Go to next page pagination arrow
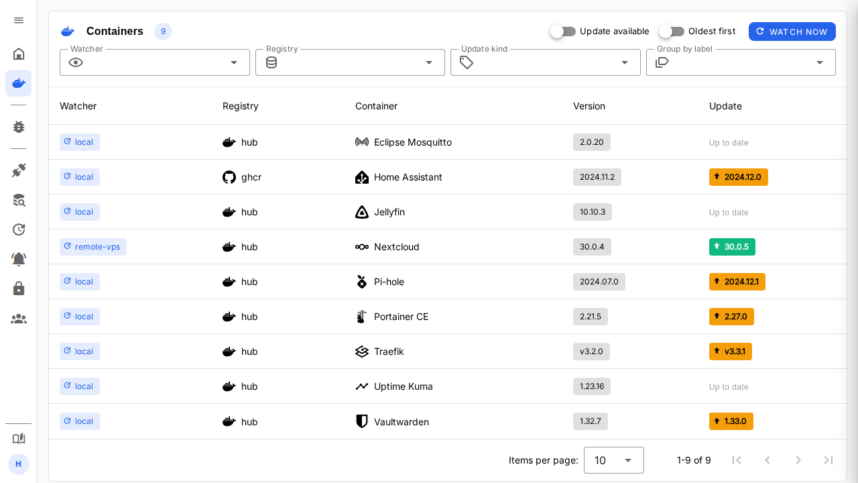858x483 pixels. point(798,460)
